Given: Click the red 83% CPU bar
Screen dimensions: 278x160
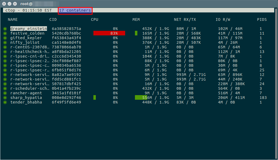Looking at the screenshot, I should click(x=109, y=33).
